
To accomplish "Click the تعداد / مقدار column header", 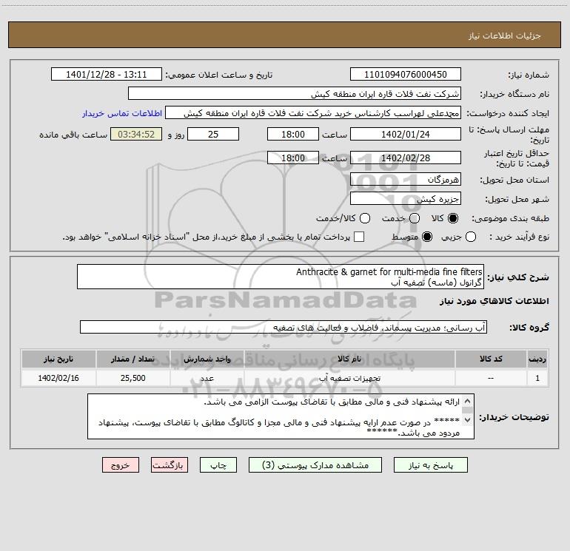I will [133, 359].
